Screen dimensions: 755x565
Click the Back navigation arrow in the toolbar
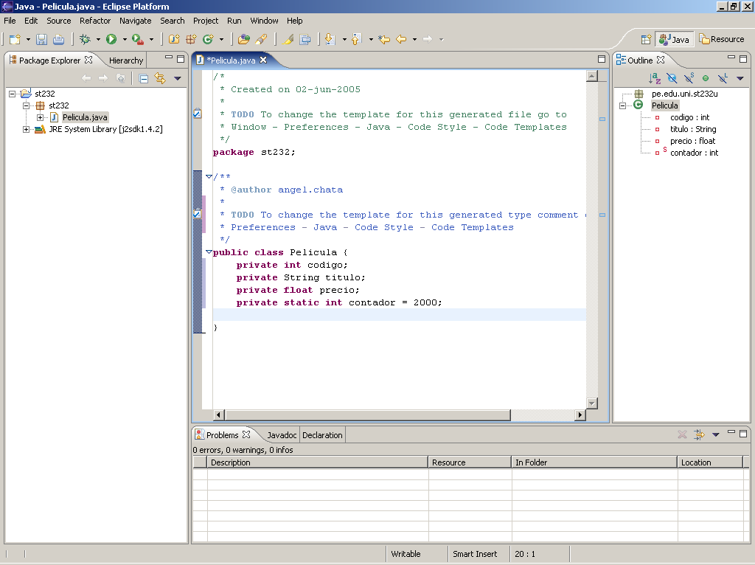point(401,39)
